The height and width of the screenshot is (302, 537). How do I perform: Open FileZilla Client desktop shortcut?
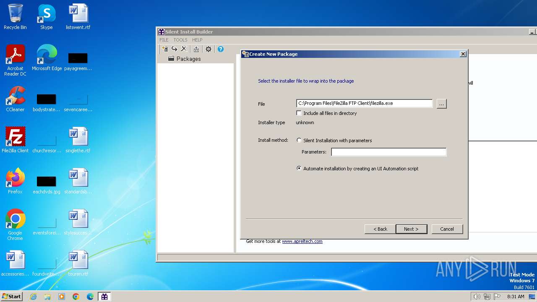pyautogui.click(x=15, y=140)
